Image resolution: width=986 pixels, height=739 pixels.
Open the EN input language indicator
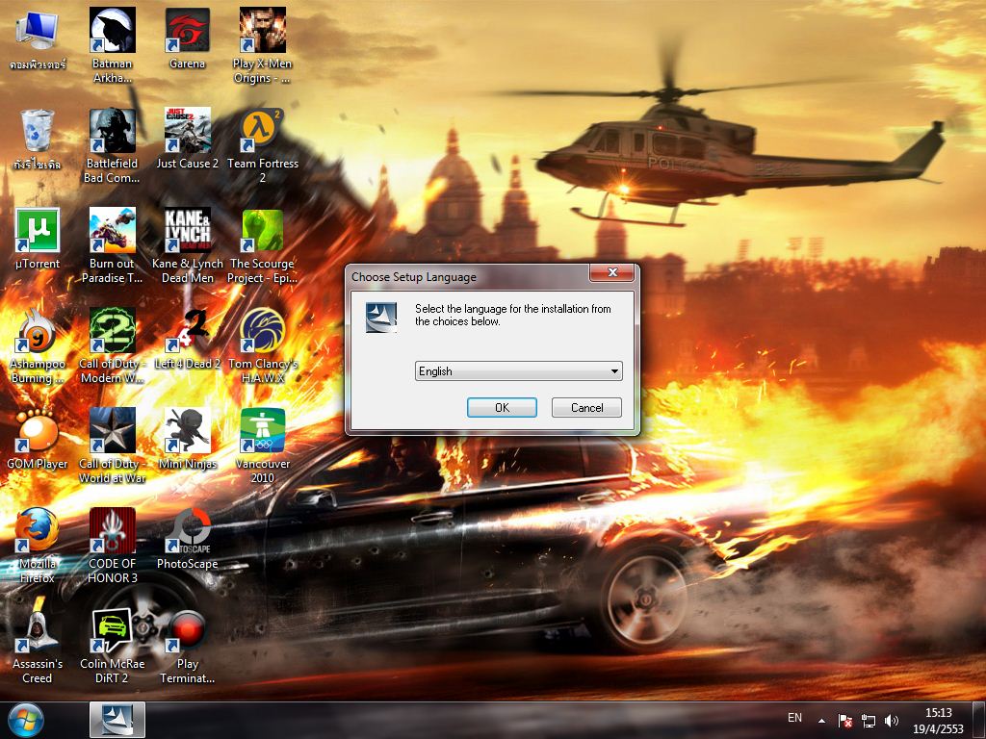click(x=794, y=718)
